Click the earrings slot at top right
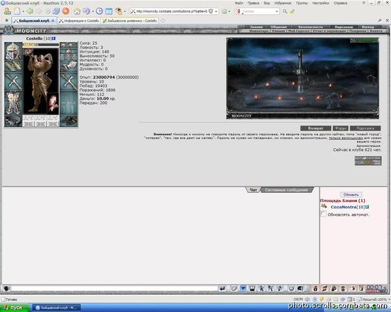This screenshot has height=312, width=391. pyautogui.click(x=68, y=45)
